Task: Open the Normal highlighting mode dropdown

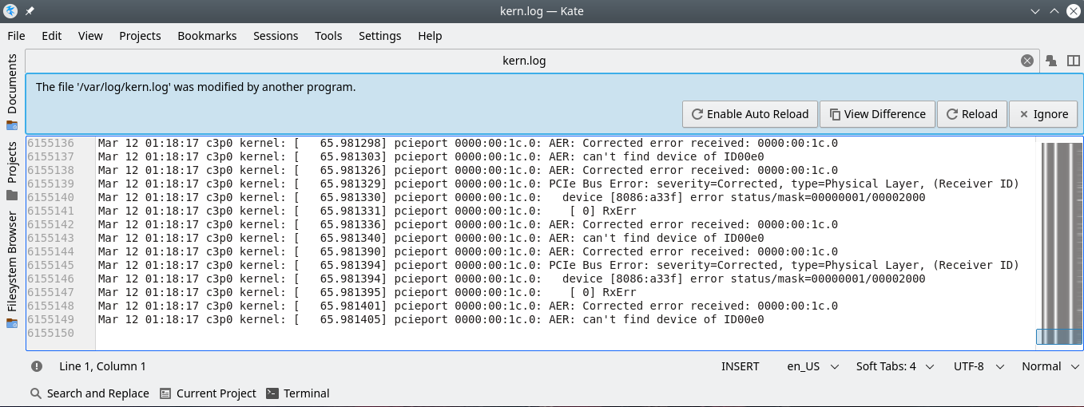Action: click(1052, 366)
